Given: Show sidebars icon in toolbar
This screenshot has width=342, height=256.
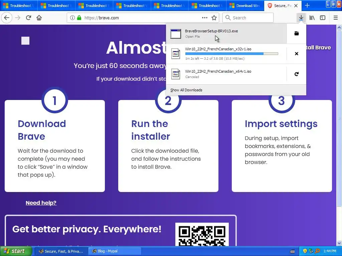Looking at the screenshot, I should 323,18.
